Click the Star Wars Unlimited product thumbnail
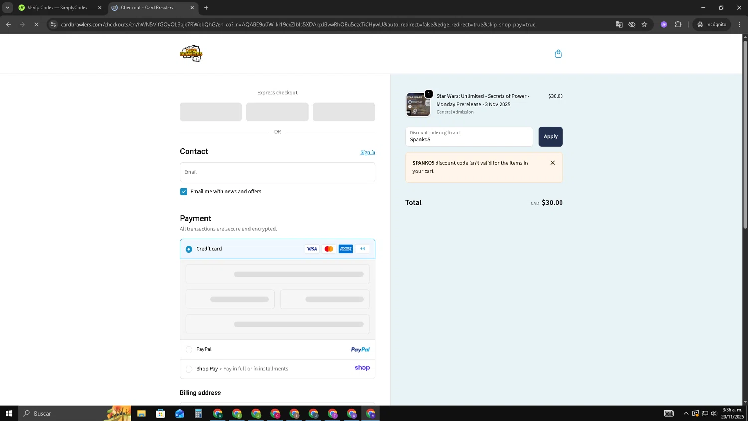 (418, 105)
